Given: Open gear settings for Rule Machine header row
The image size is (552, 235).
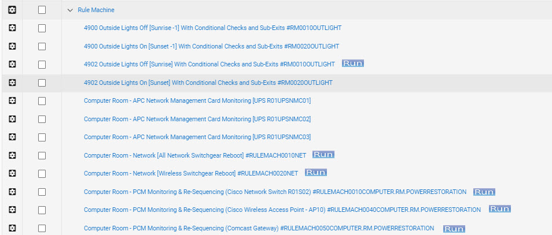Looking at the screenshot, I should [12, 10].
